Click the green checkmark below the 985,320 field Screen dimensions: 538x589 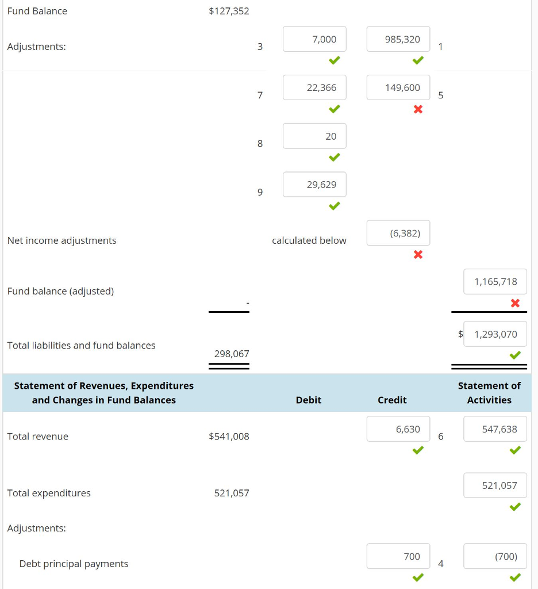(418, 60)
